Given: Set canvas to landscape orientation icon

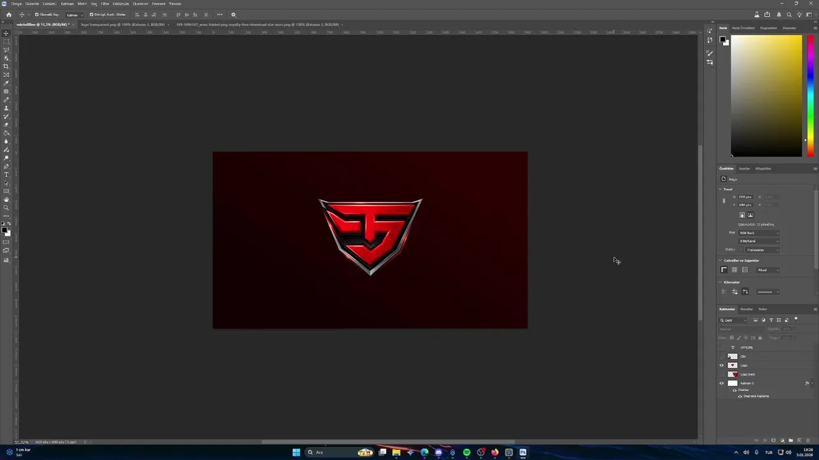Looking at the screenshot, I should (751, 215).
